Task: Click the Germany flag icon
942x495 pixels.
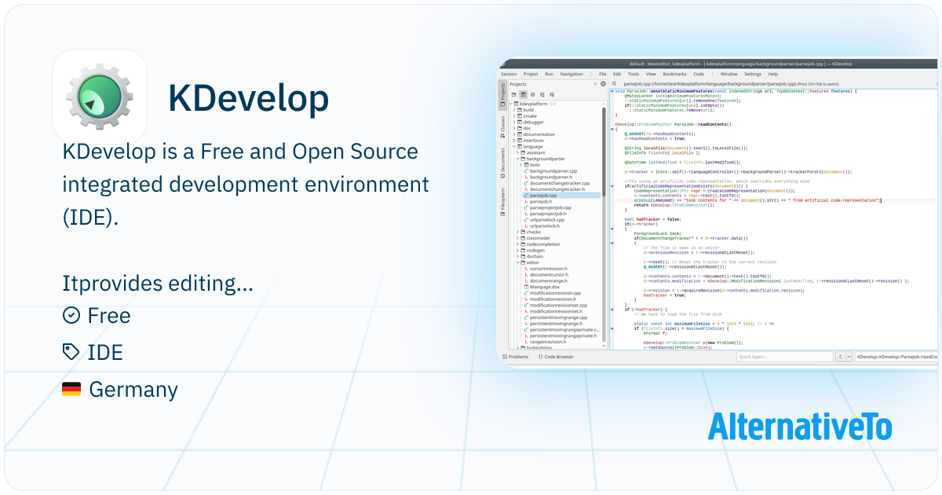Action: (71, 389)
